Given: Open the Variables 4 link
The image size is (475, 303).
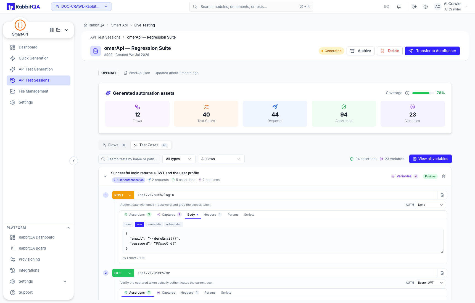Looking at the screenshot, I should [405, 176].
